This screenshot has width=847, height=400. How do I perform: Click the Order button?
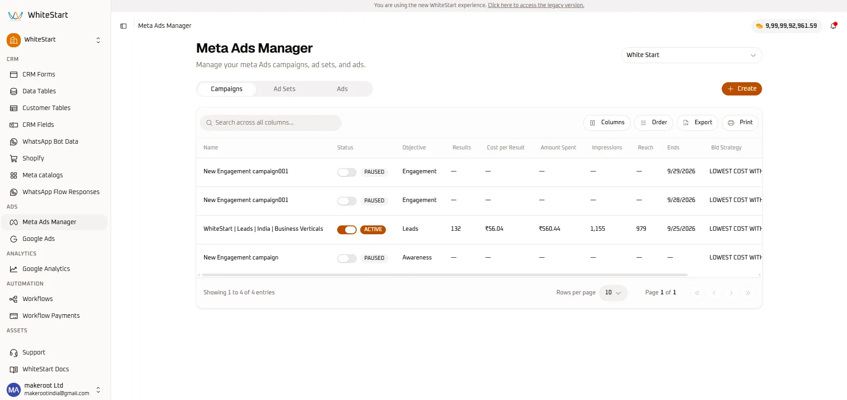point(654,123)
